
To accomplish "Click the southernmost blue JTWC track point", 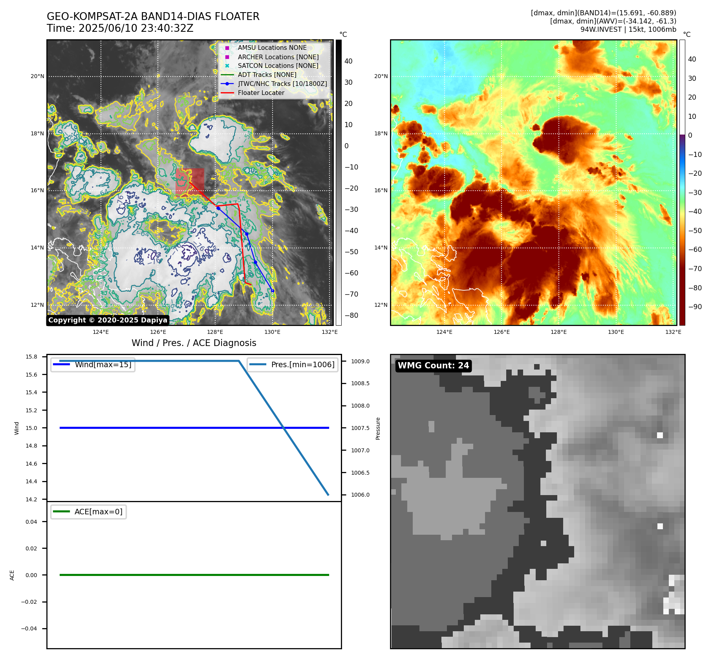I will pos(273,291).
